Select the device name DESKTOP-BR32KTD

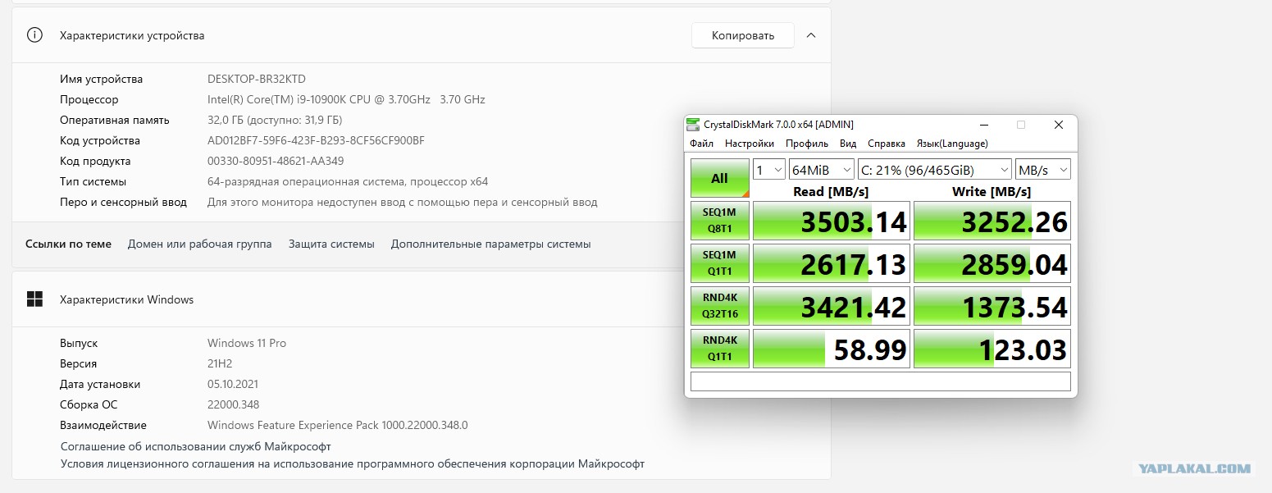257,79
